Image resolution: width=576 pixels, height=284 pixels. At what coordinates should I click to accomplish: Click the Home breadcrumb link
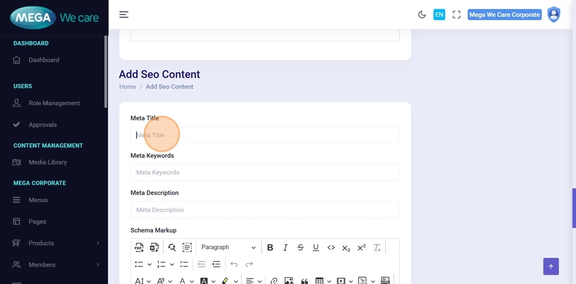(127, 86)
